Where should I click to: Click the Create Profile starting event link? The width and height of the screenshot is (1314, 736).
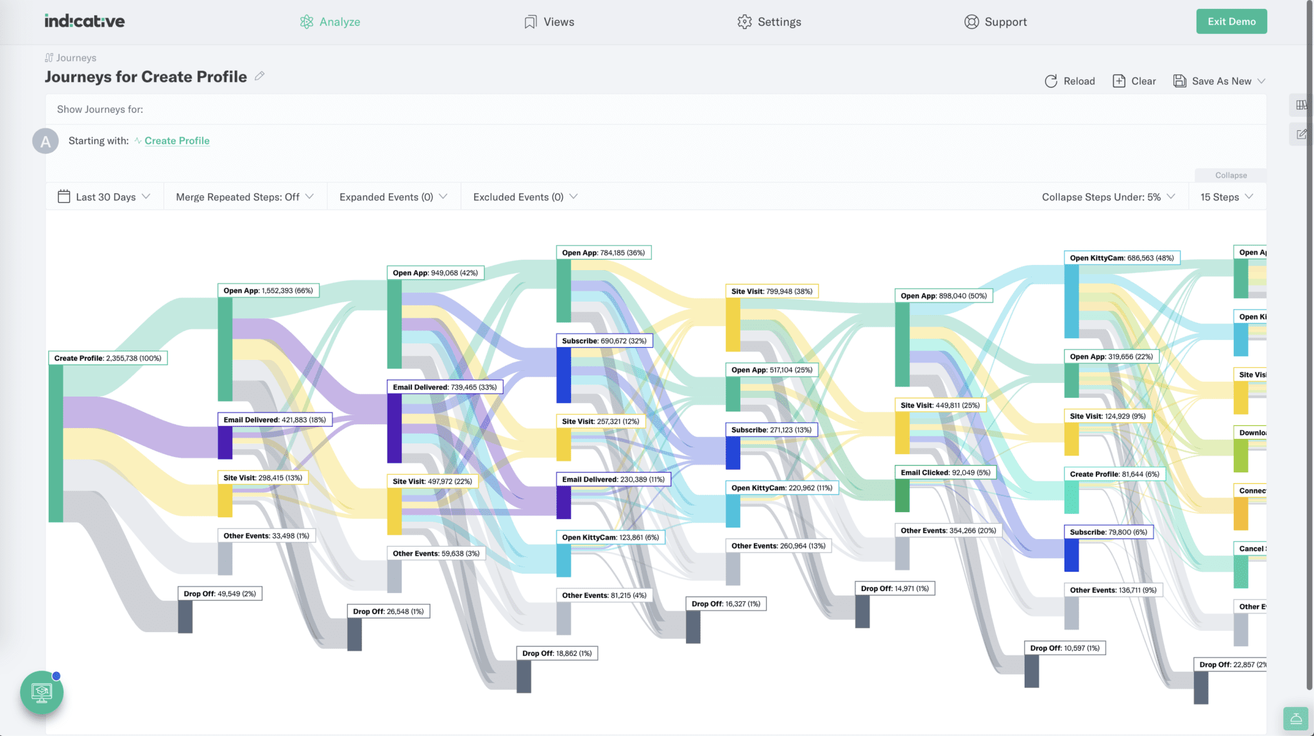tap(176, 140)
